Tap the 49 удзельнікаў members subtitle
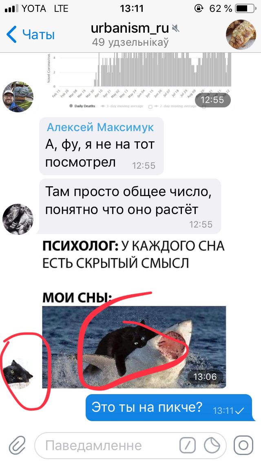Image resolution: width=261 pixels, height=464 pixels. pos(130,42)
